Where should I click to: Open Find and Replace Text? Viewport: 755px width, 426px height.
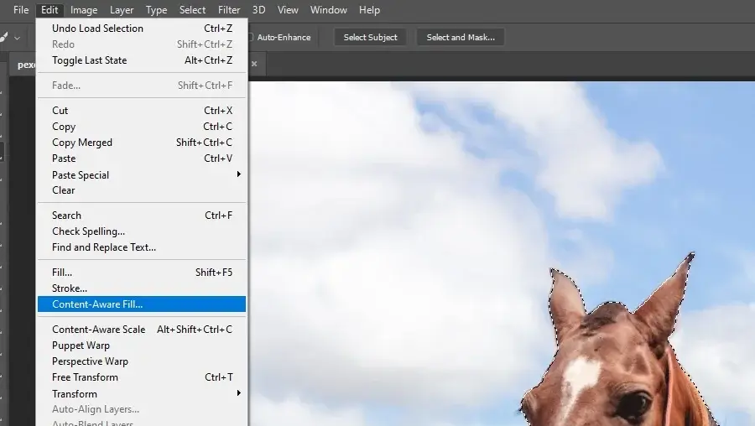pos(142,247)
